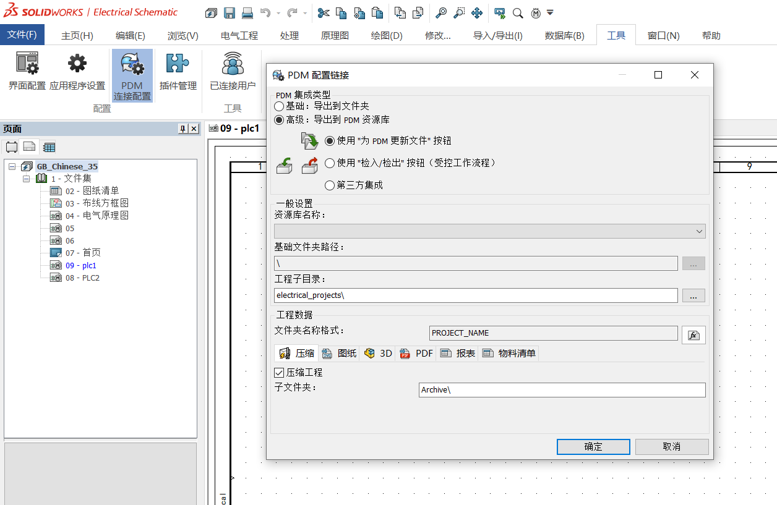Open 插件管理 puzzle icon
The height and width of the screenshot is (505, 777).
[178, 72]
